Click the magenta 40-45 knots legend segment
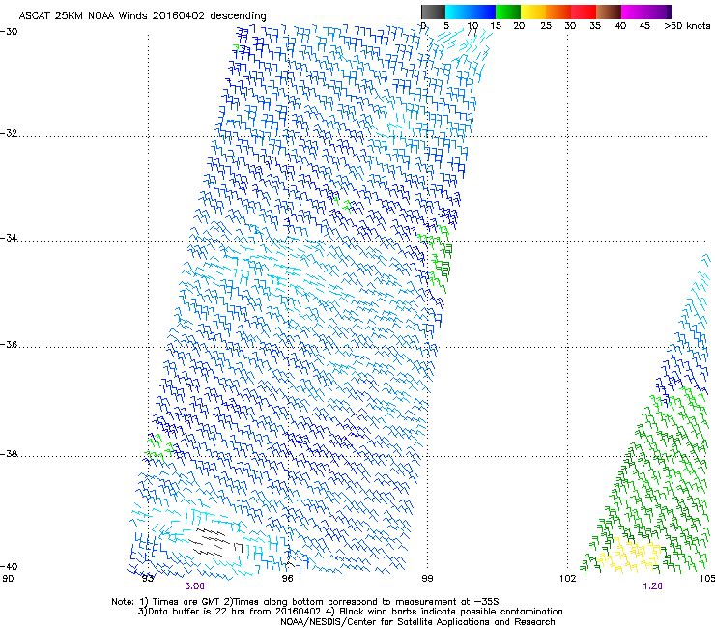 click(x=634, y=12)
